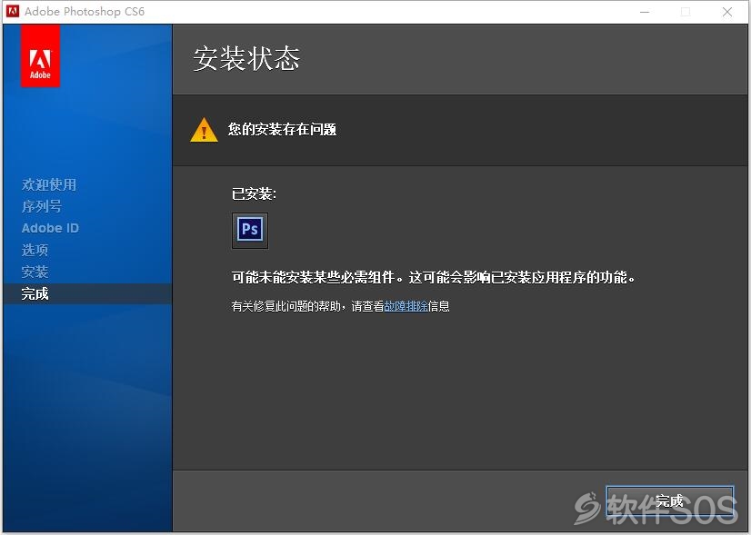Close the Adobe Photoshop CS6 installer window
This screenshot has height=535, width=751.
pos(727,12)
